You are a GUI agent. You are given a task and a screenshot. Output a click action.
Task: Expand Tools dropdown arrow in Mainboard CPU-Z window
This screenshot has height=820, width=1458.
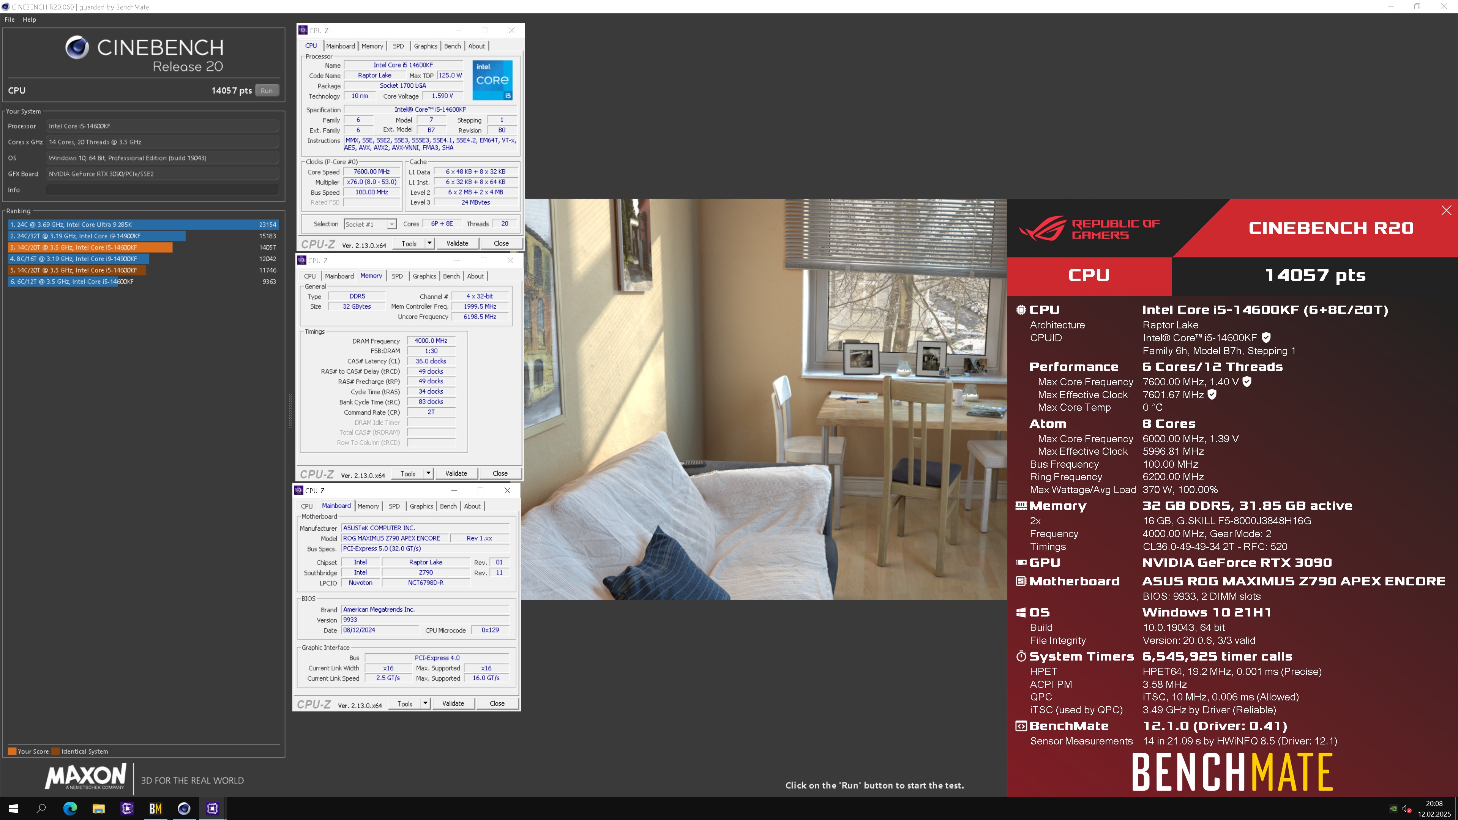[426, 703]
